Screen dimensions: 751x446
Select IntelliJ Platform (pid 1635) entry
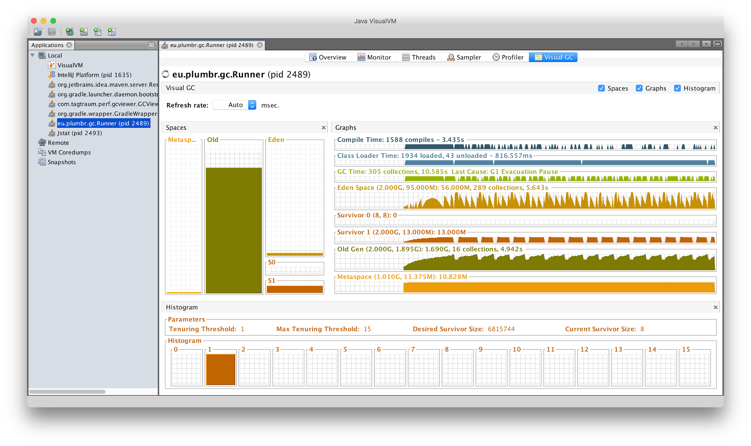point(94,75)
